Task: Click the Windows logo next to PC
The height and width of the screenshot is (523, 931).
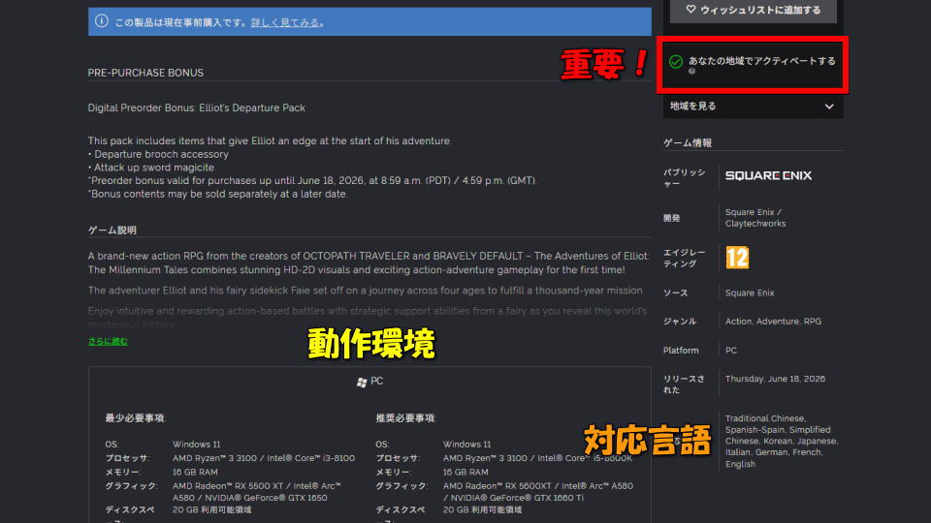Action: (x=362, y=382)
